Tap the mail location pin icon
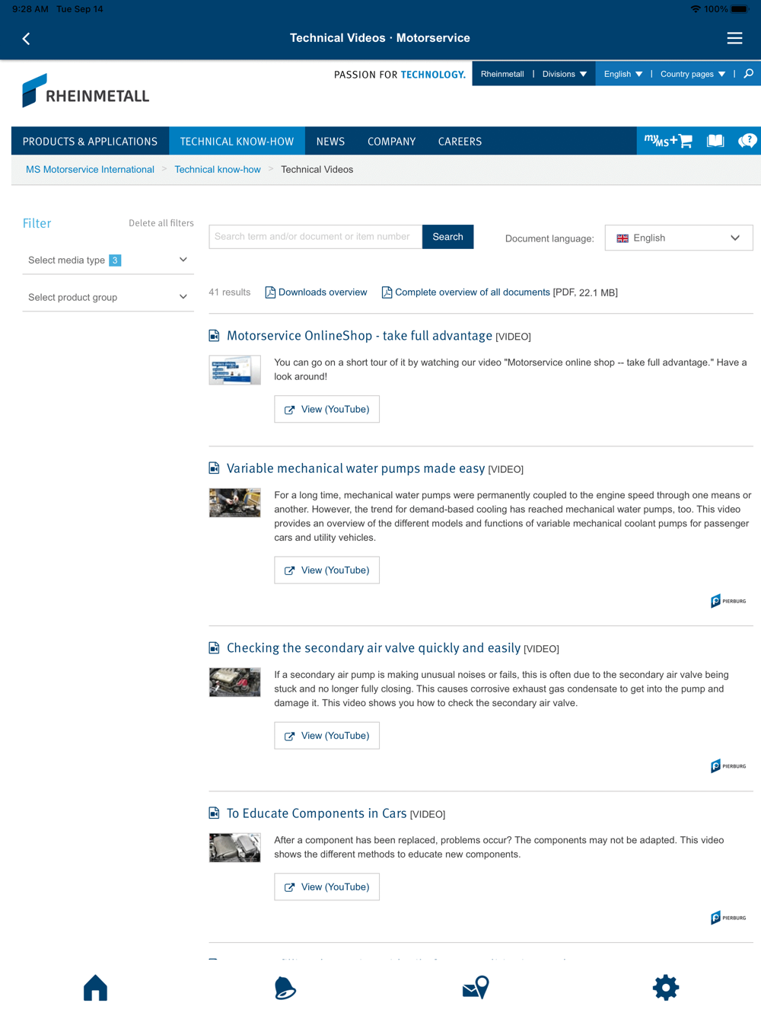This screenshot has width=761, height=1016. 476,987
